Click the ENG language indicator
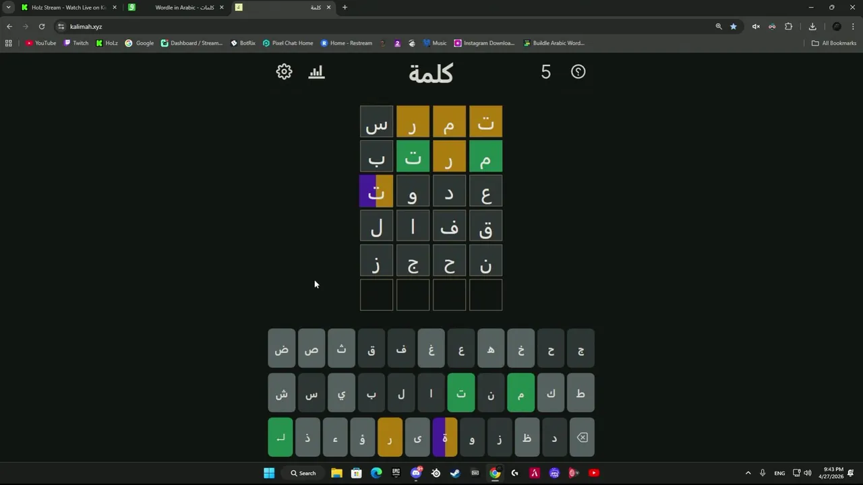Image resolution: width=863 pixels, height=485 pixels. click(x=779, y=473)
